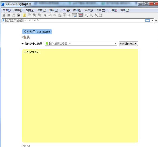This screenshot has width=158, height=147.
Task: Open a capture file via folder icon
Action: click(24, 15)
